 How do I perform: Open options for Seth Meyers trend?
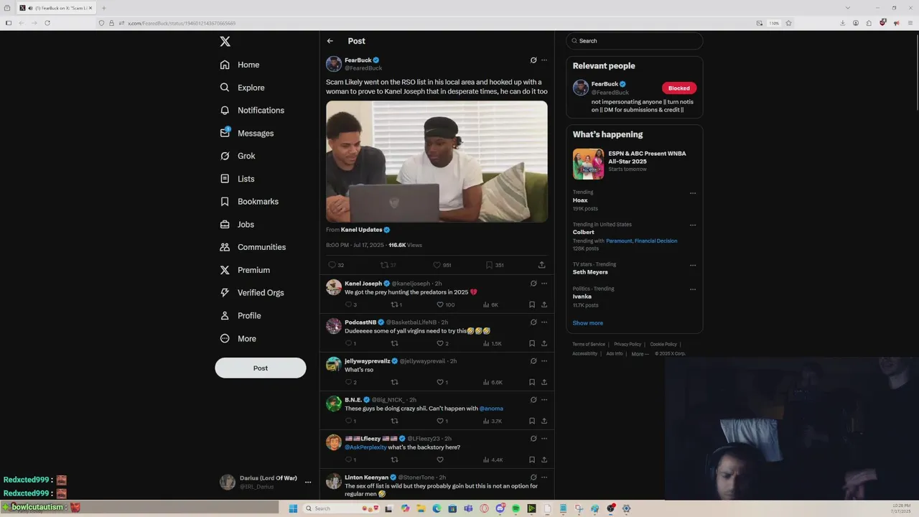[x=693, y=265]
